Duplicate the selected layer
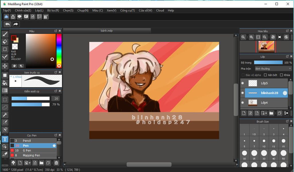This screenshot has width=294, height=172. [x=280, y=113]
